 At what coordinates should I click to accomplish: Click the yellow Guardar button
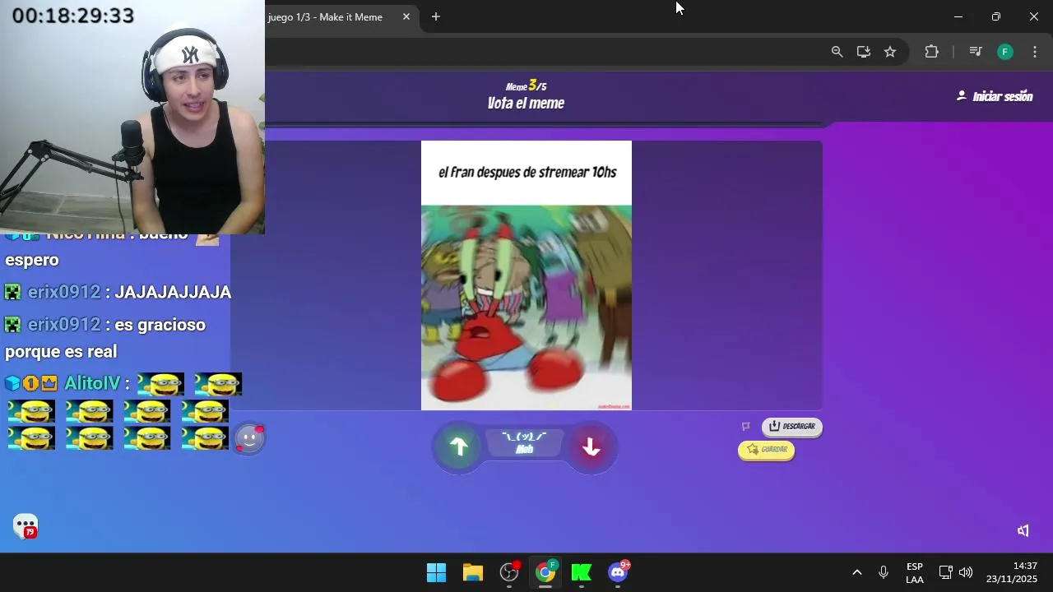click(767, 450)
